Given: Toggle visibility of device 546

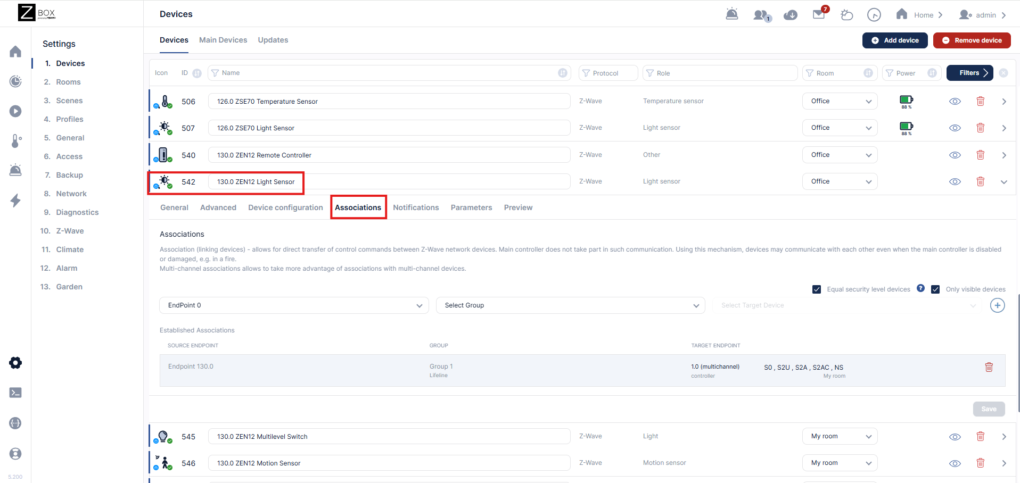Looking at the screenshot, I should [x=955, y=463].
